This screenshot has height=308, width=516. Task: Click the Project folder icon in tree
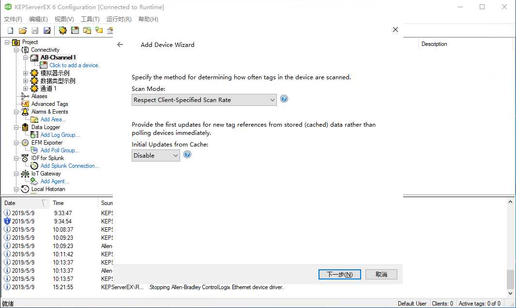pyautogui.click(x=16, y=43)
